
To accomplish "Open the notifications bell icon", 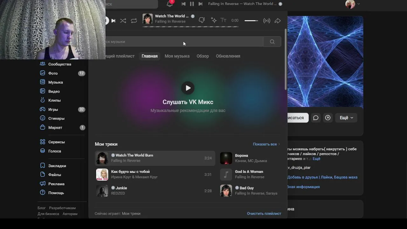I will [x=170, y=4].
